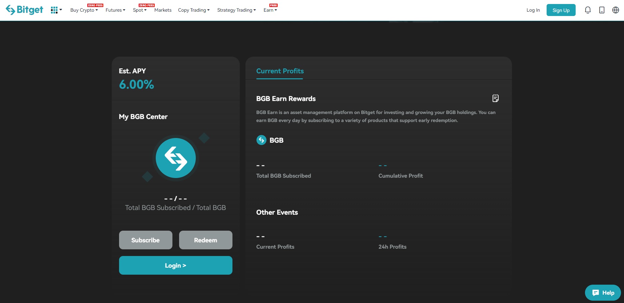Screen dimensions: 624x303
Task: Open the Help chat button
Action: pyautogui.click(x=603, y=293)
